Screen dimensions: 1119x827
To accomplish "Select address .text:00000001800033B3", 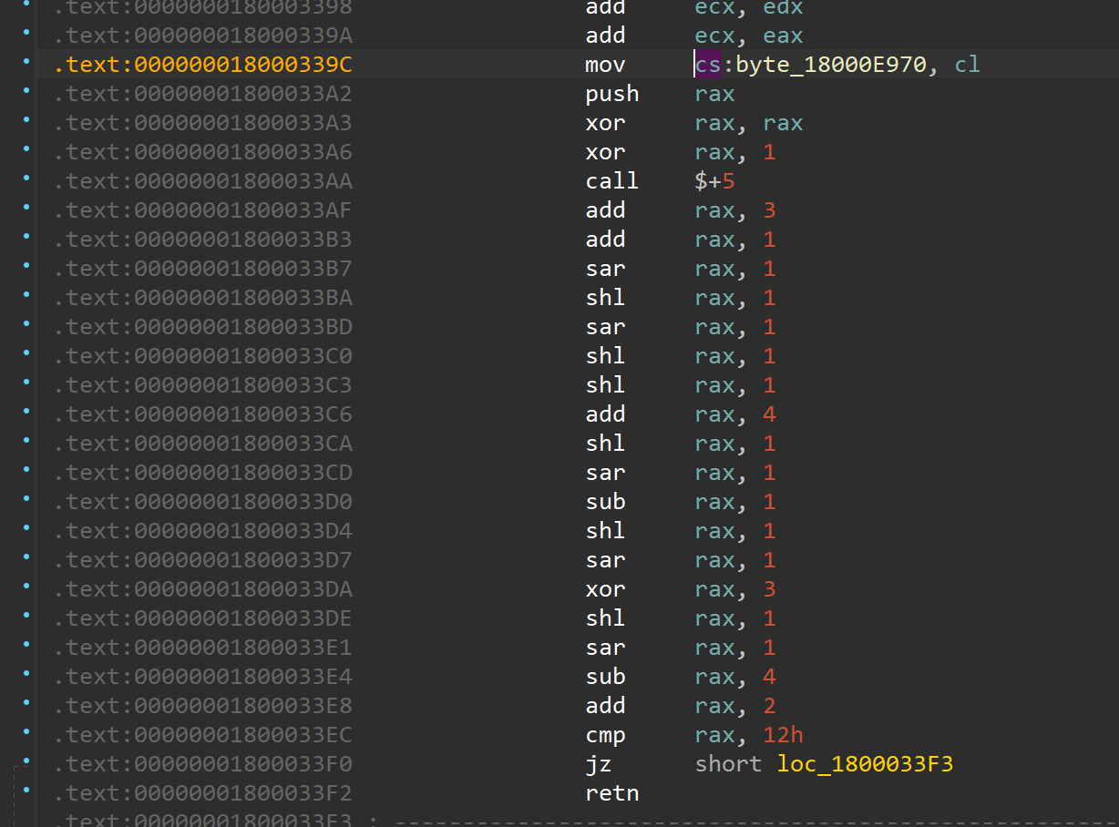I will tap(203, 240).
